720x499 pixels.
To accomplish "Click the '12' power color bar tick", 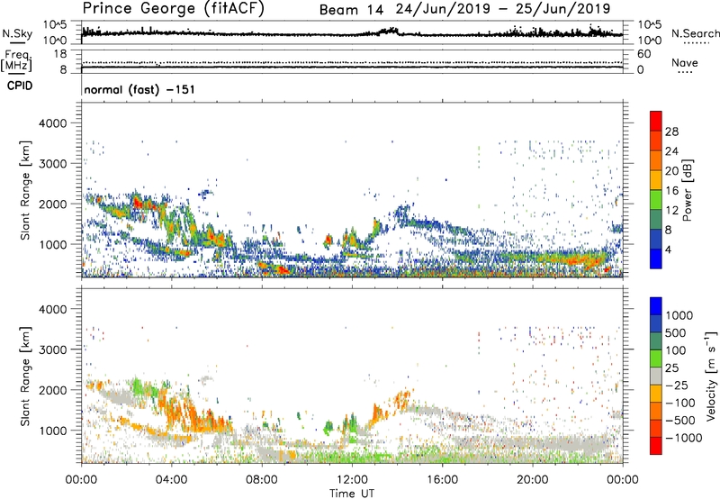I will 671,211.
